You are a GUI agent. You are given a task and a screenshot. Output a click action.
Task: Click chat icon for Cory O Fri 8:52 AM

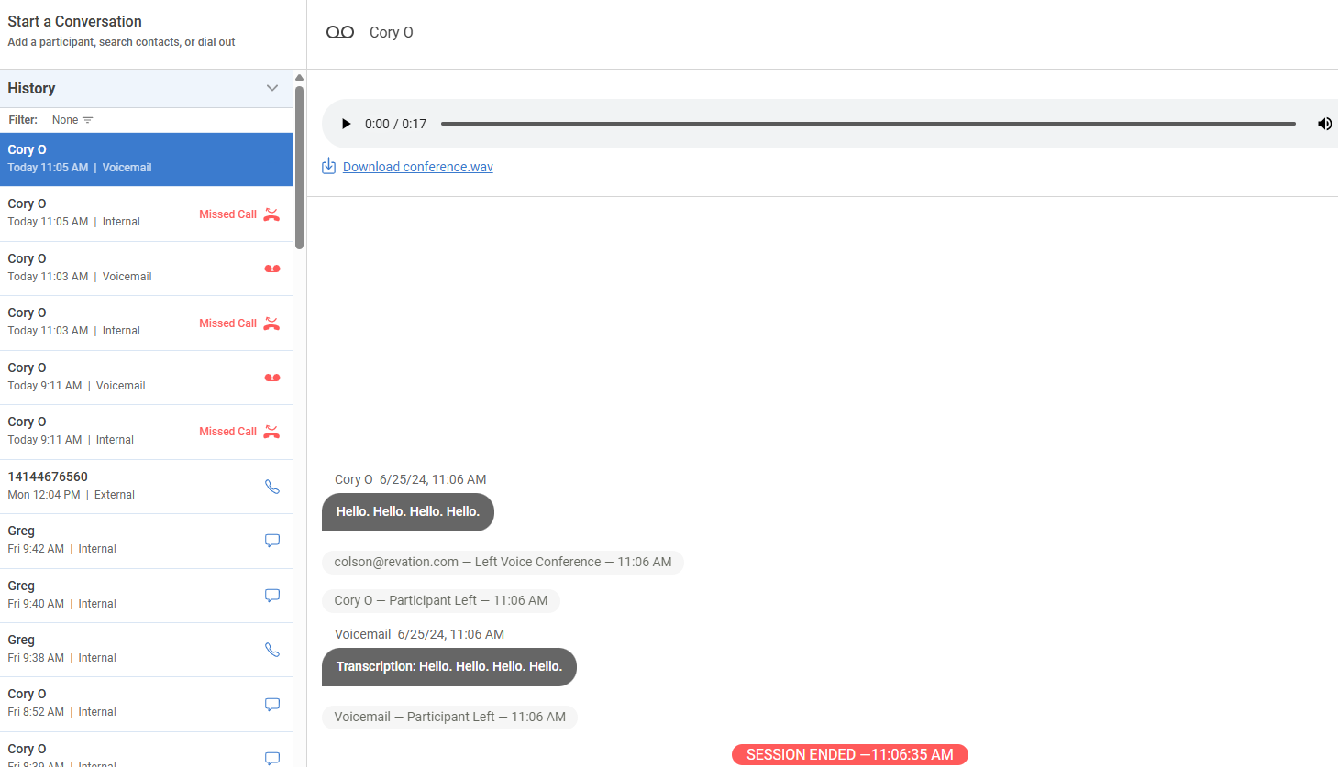(x=272, y=704)
